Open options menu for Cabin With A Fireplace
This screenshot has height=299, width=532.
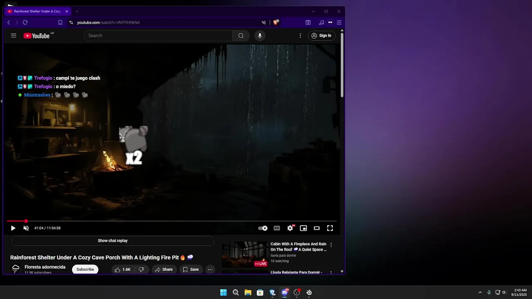click(331, 245)
